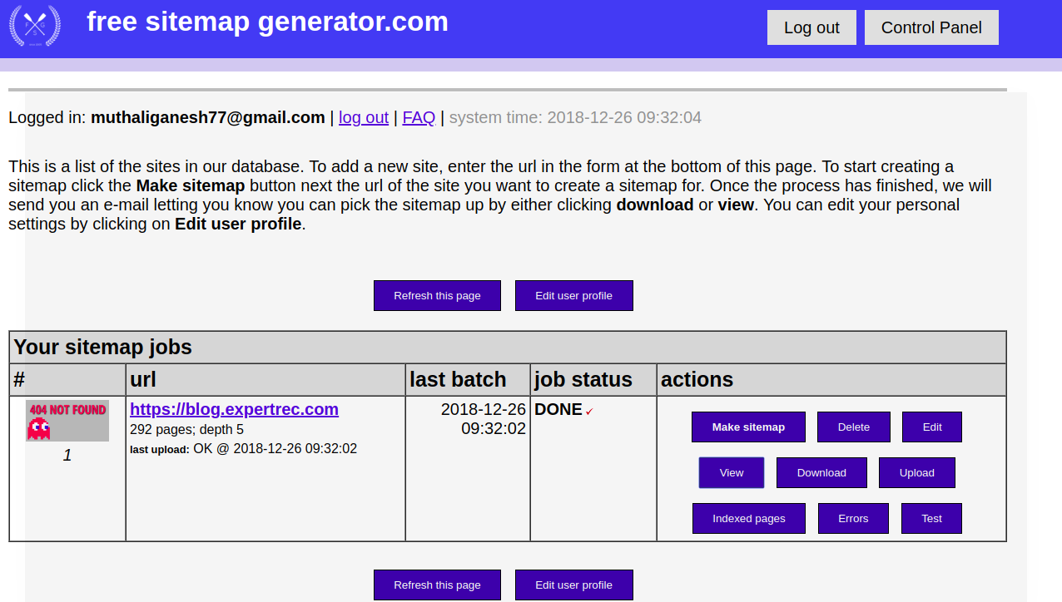
Task: Delete the blog.expertrec.com sitemap job
Action: (853, 427)
